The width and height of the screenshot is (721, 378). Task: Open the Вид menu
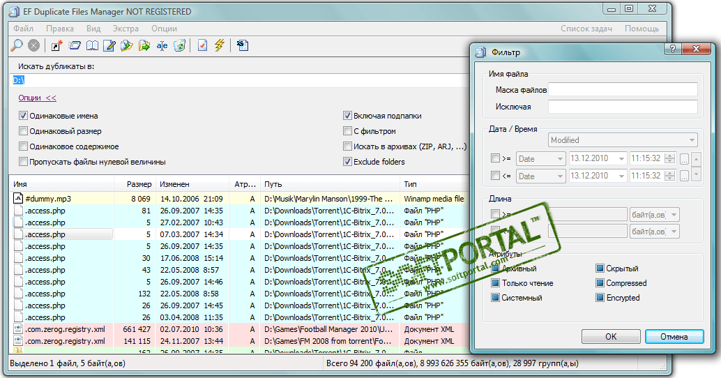coord(93,29)
